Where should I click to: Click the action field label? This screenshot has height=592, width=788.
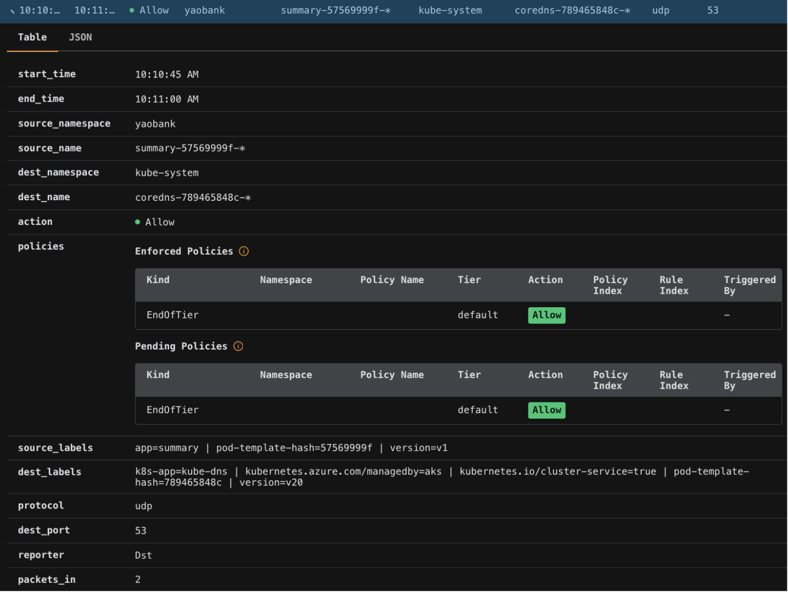(x=35, y=222)
